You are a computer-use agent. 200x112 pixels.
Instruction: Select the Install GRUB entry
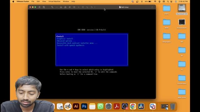(x=92, y=36)
